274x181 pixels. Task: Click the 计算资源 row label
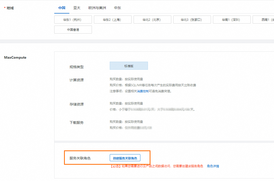click(77, 80)
